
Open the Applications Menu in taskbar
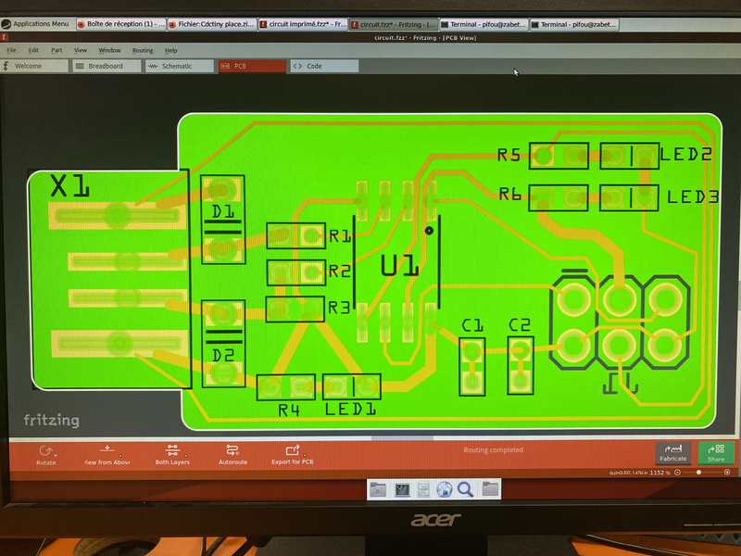pos(35,23)
